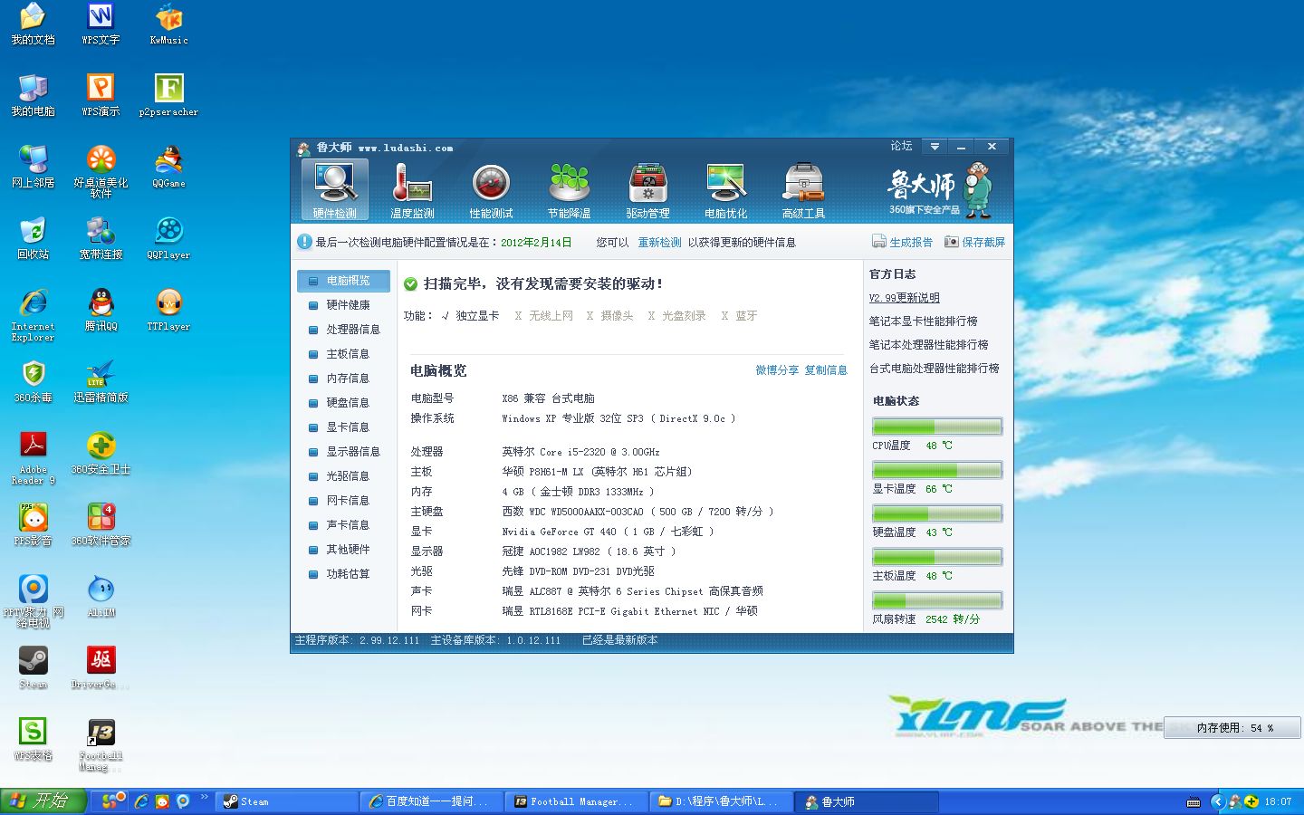Open p2pseracher desktop icon
This screenshot has height=815, width=1304.
(x=168, y=96)
